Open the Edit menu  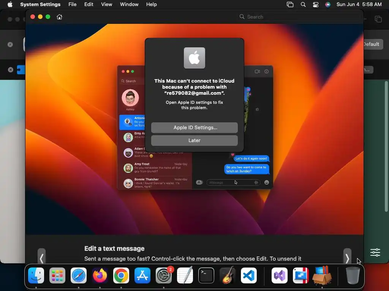point(89,5)
